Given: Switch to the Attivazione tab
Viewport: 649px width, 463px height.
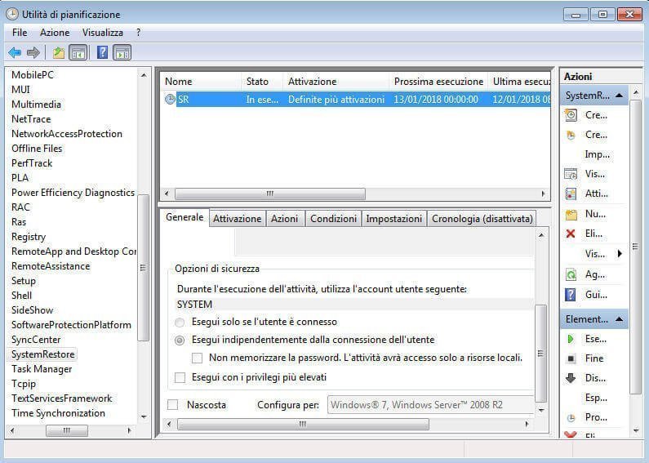Looking at the screenshot, I should [x=237, y=218].
